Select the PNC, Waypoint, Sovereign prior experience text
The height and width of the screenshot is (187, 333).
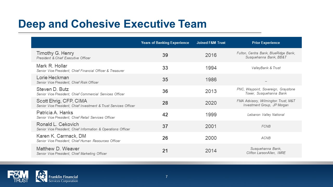pos(266,91)
